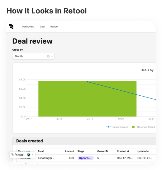
Task: Click the Opportu... stage tag
Action: click(85, 158)
